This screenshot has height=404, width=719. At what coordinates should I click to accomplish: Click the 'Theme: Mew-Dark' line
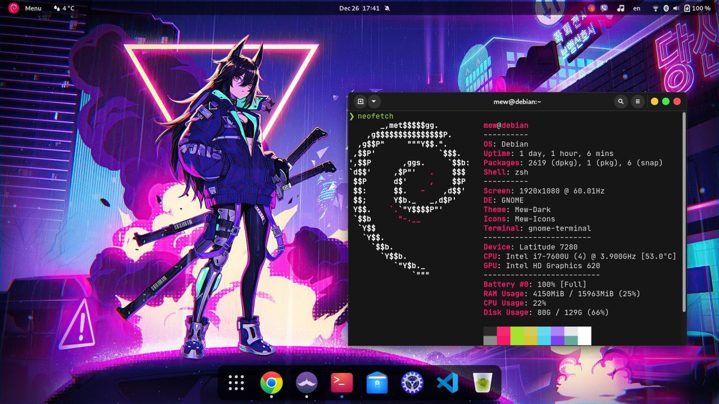(517, 210)
